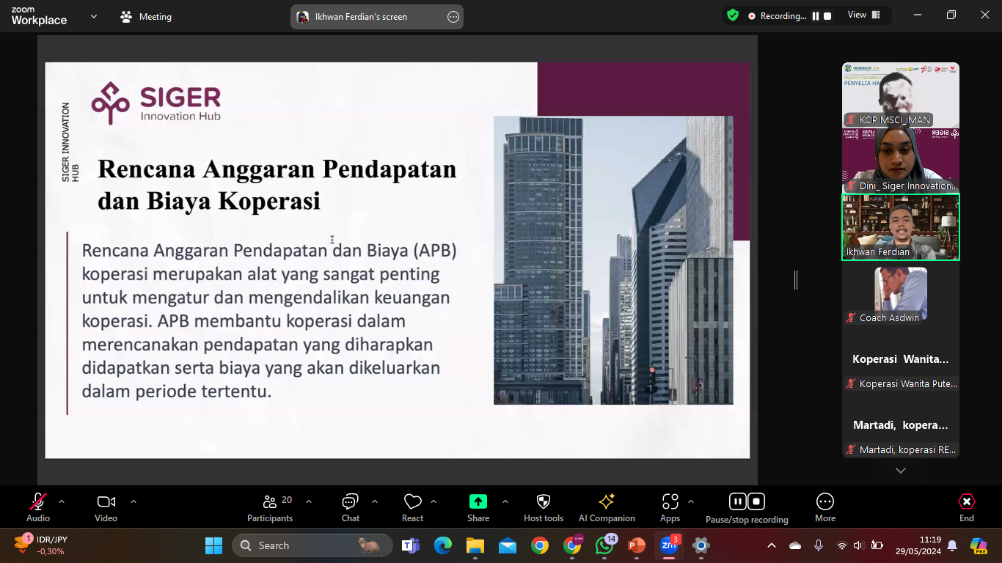Click the Zoom taskbar icon
Viewport: 1002px width, 563px height.
click(x=669, y=545)
